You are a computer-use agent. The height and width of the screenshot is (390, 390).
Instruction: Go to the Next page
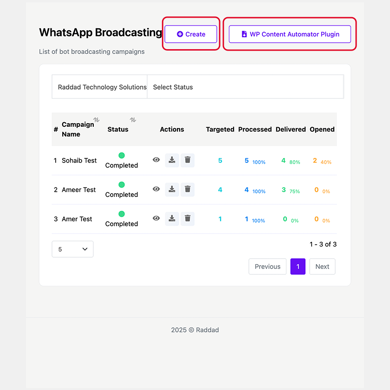(x=322, y=266)
